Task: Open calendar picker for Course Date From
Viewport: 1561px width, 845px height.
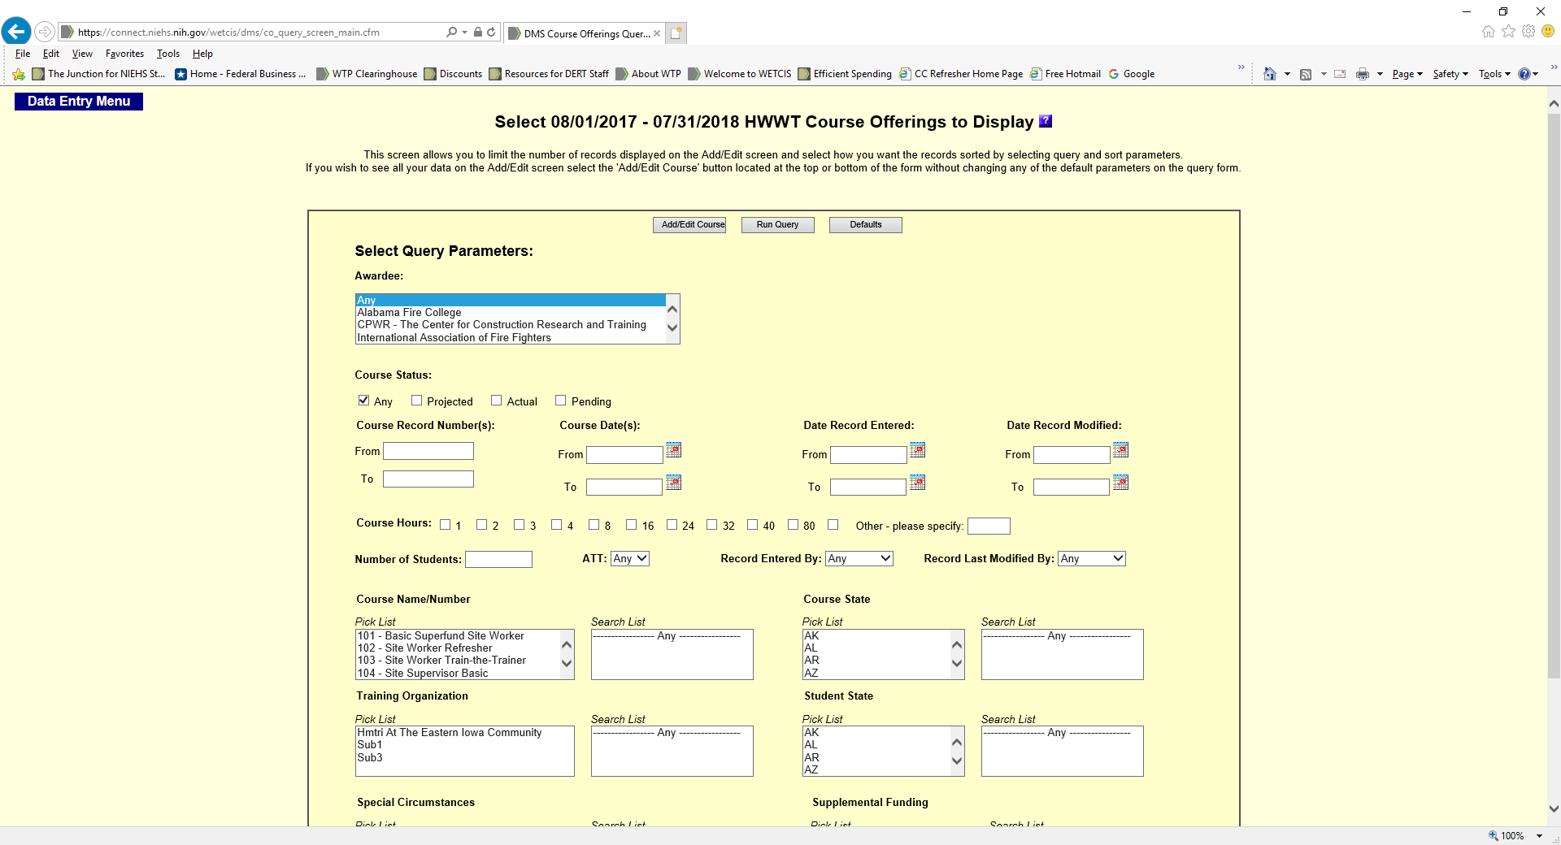Action: 673,450
